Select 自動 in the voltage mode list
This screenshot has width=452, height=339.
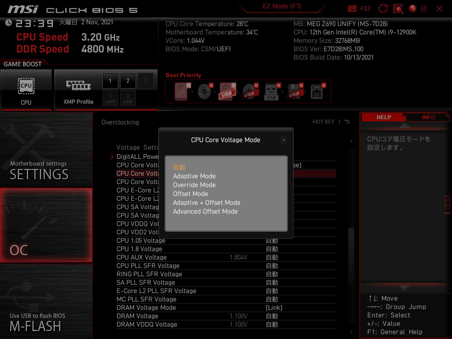click(179, 167)
